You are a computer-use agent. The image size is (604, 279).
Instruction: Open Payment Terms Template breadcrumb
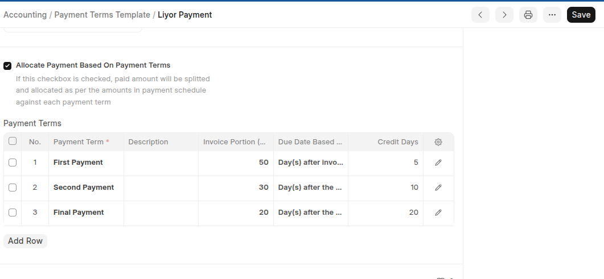click(102, 15)
